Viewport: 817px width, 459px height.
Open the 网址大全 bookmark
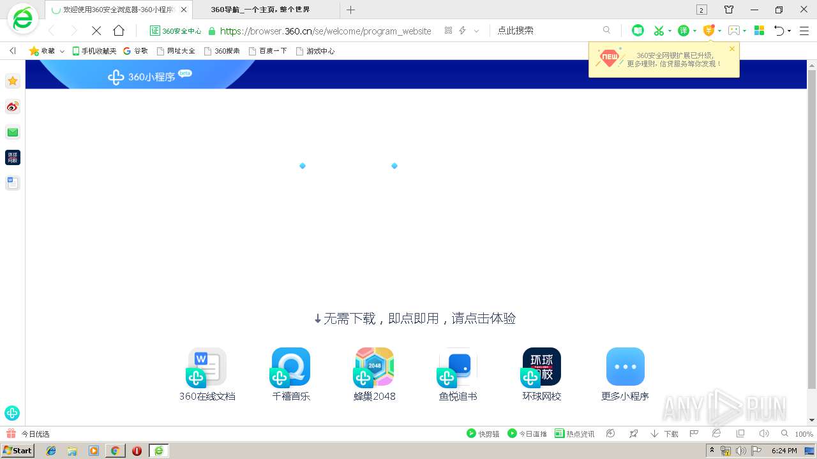[176, 51]
